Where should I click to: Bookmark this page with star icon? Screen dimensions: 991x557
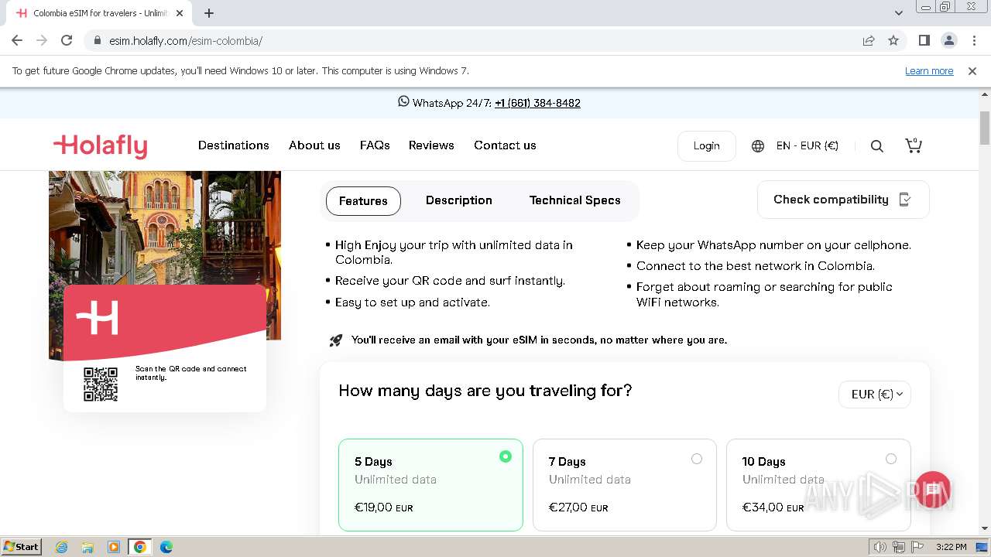[x=893, y=40]
